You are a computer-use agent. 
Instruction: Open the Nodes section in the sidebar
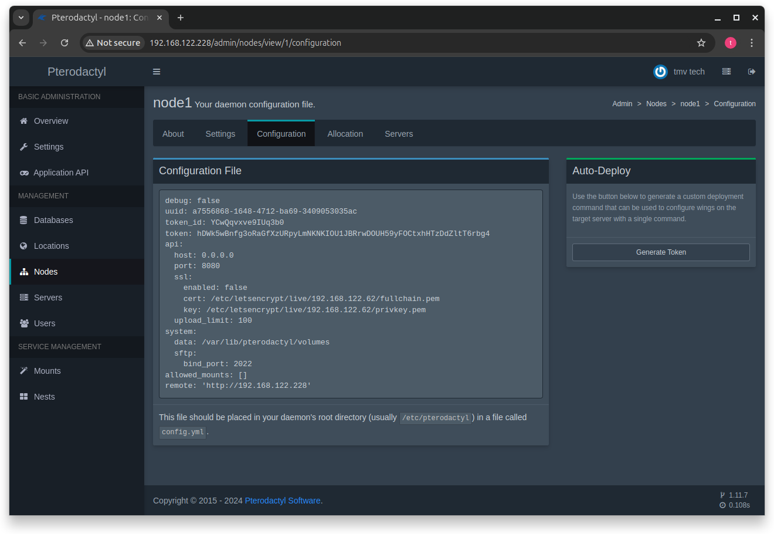47,272
